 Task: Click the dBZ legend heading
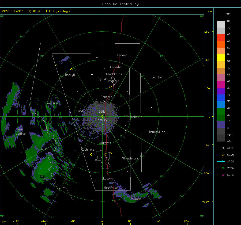(x=227, y=14)
